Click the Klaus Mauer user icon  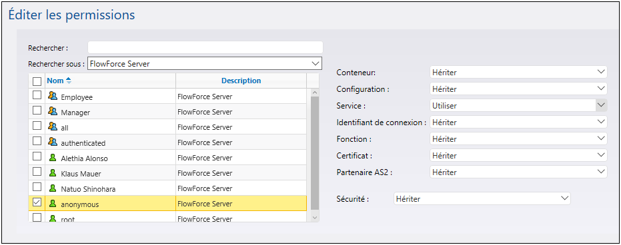click(53, 172)
